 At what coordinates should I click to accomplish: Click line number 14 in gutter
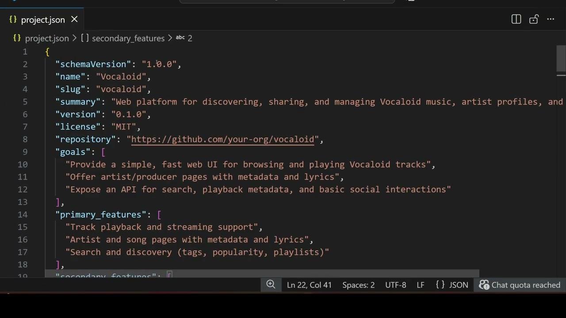point(23,215)
